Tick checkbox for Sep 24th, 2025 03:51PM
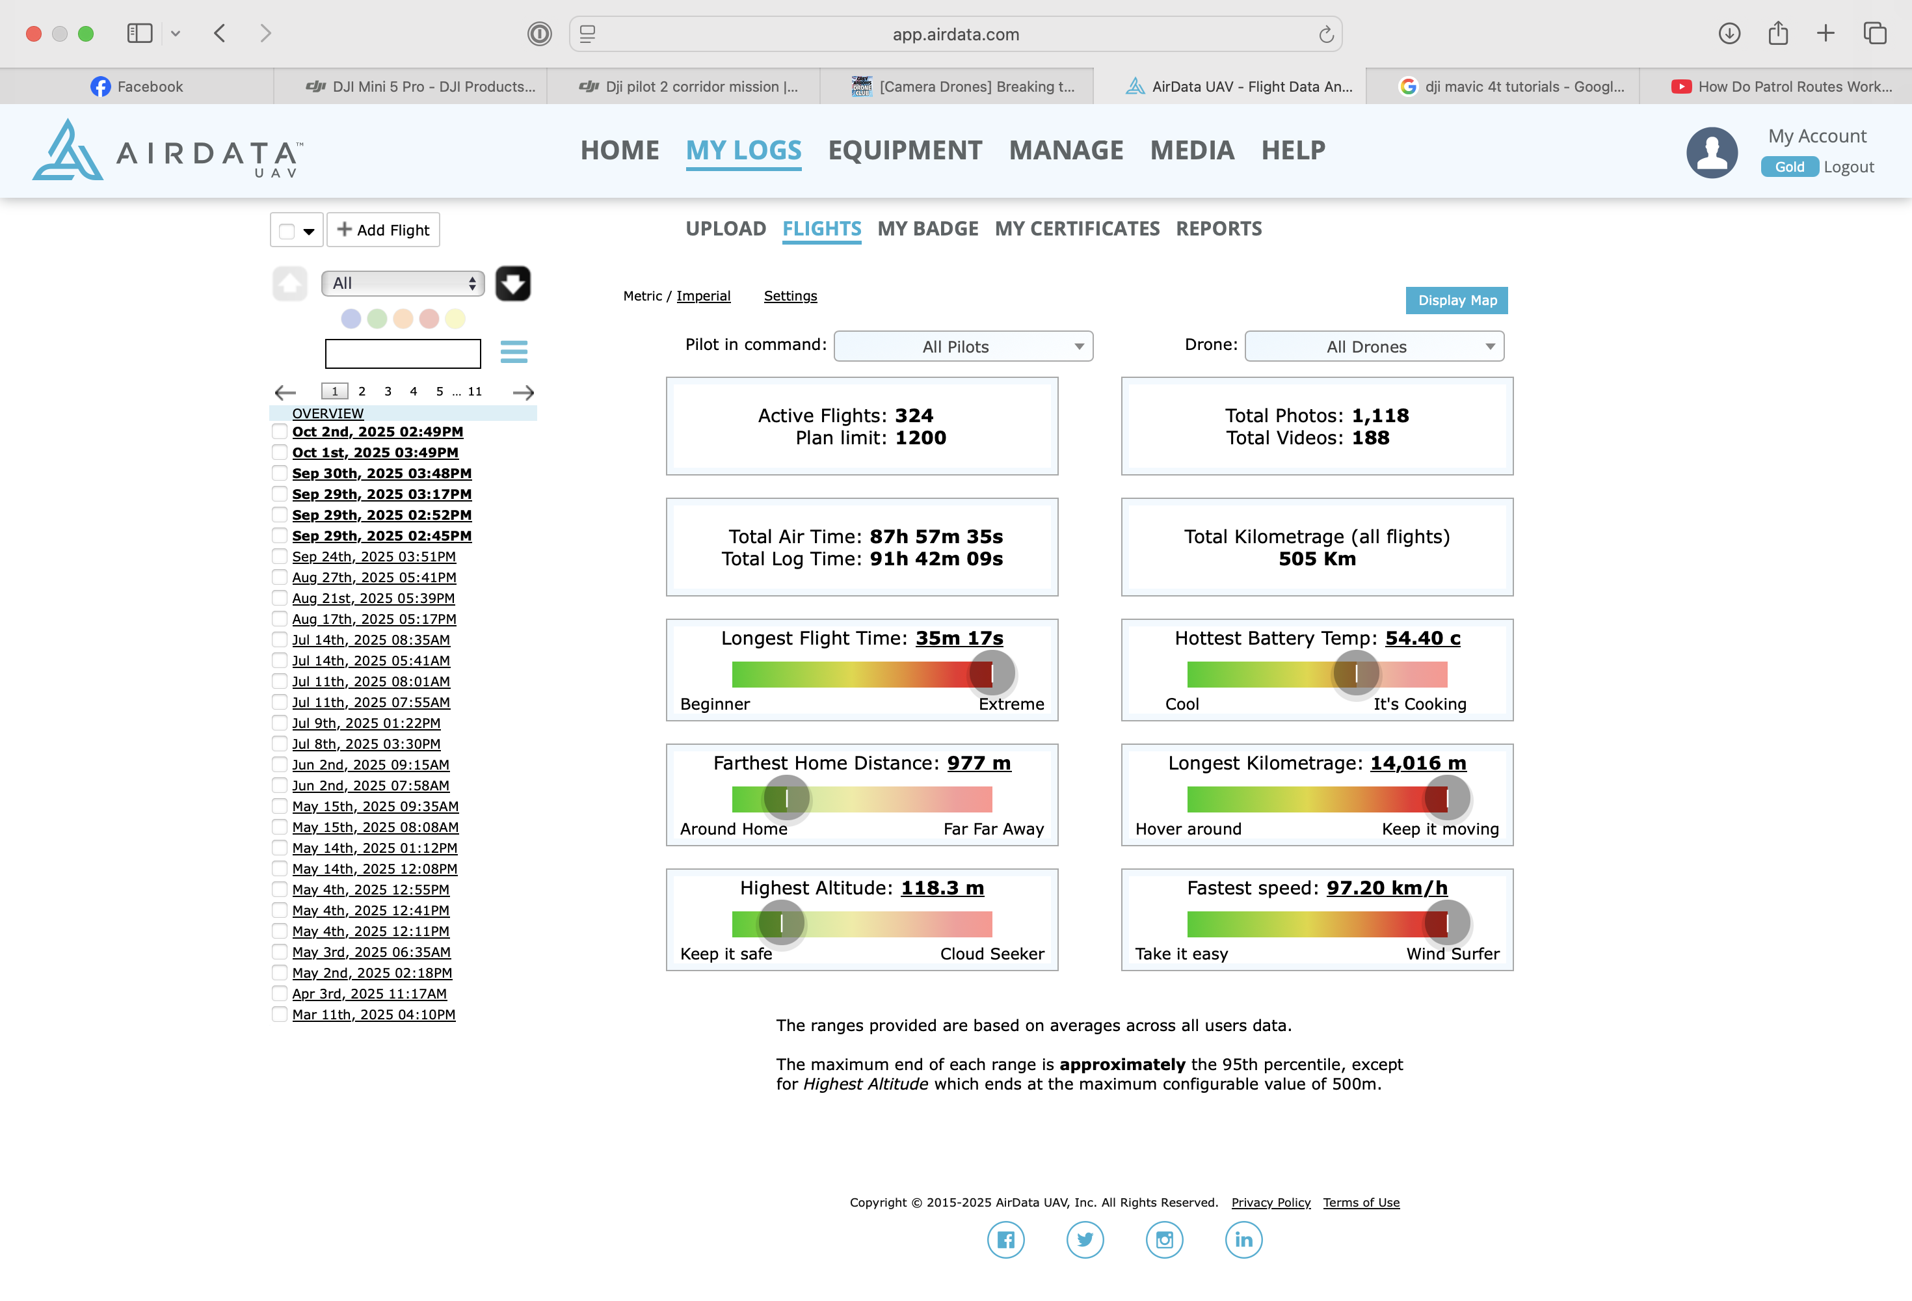The width and height of the screenshot is (1912, 1301). 280,557
